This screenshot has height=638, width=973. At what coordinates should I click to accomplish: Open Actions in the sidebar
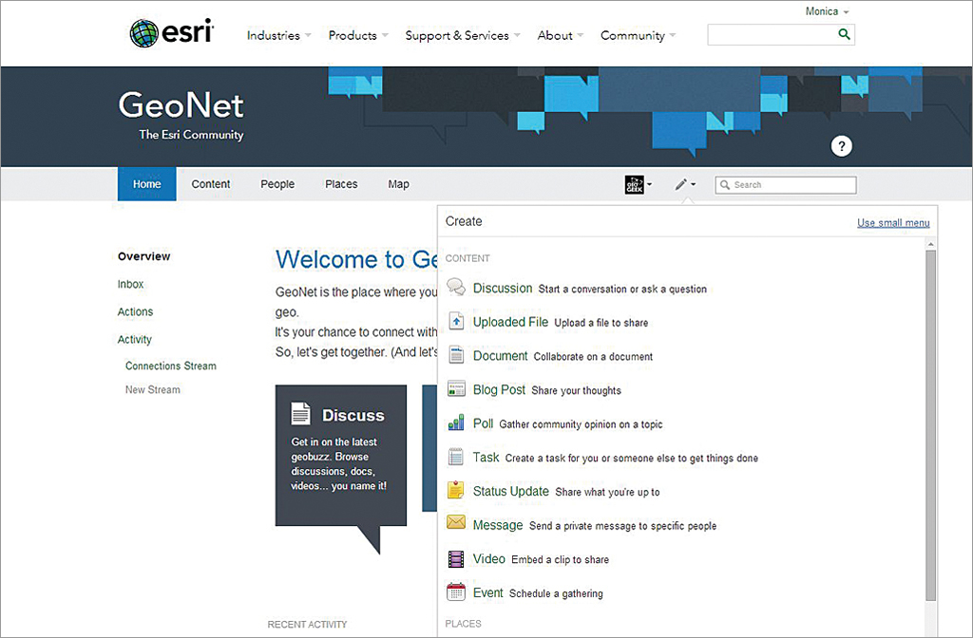click(135, 311)
